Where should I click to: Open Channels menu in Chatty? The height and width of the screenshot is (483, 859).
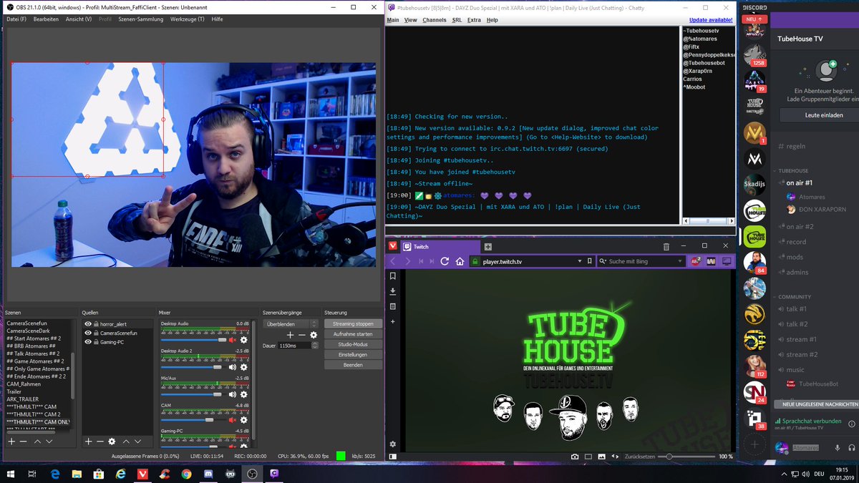(435, 20)
